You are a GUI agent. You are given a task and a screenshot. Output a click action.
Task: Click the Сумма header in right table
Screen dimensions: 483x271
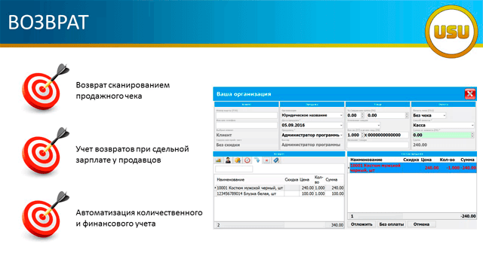(467, 160)
